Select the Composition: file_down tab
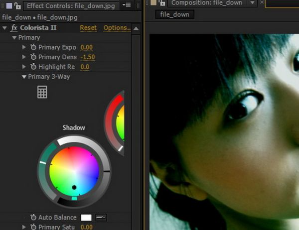299x230 pixels. tap(206, 3)
